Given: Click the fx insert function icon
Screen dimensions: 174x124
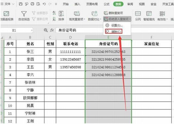Looking at the screenshot, I should pyautogui.click(x=52, y=30).
